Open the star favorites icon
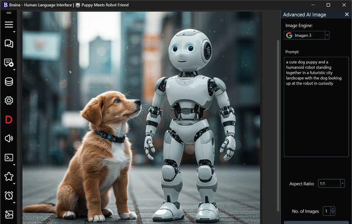The image size is (352, 224). click(x=9, y=176)
